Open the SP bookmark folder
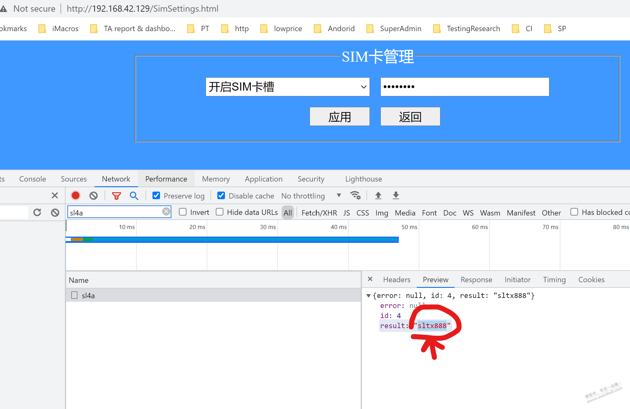The height and width of the screenshot is (409, 630). [x=555, y=29]
